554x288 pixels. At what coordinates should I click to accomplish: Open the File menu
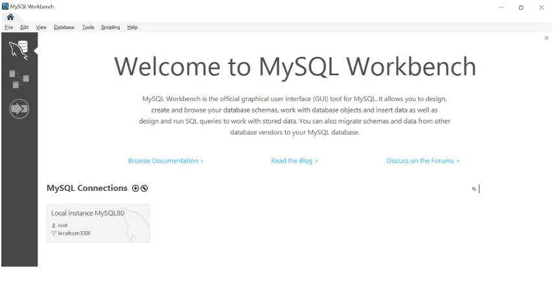point(9,27)
